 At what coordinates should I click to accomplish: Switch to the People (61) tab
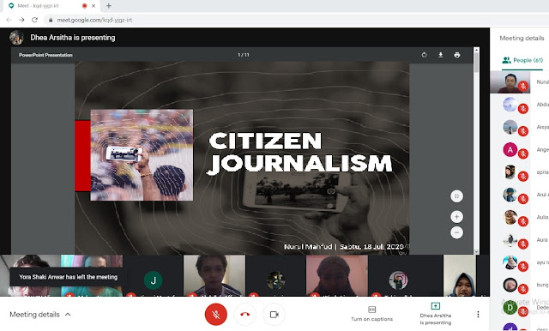(x=522, y=60)
